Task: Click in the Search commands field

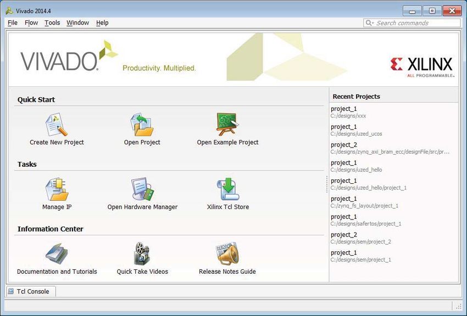Action: tap(412, 23)
